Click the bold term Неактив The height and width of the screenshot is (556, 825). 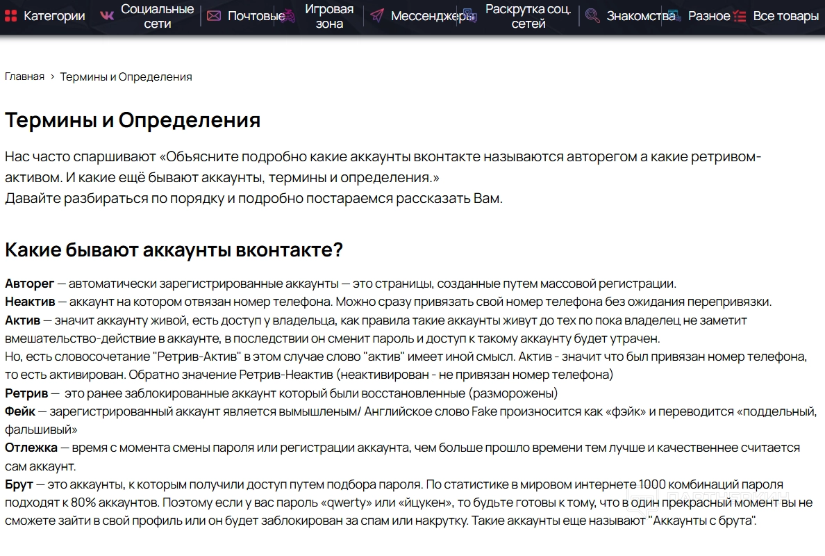pyautogui.click(x=30, y=302)
